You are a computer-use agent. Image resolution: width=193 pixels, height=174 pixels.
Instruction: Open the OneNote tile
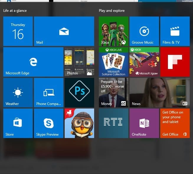[144, 123]
